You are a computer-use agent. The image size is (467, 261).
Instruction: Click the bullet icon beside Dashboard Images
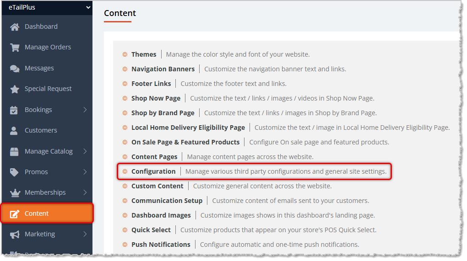(x=125, y=215)
